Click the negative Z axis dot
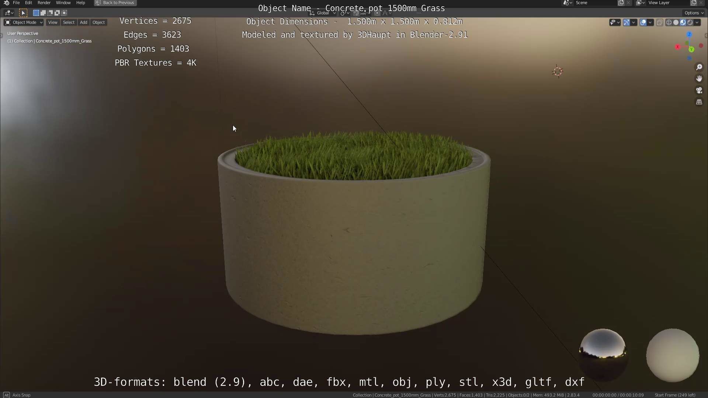This screenshot has width=708, height=398. pyautogui.click(x=689, y=58)
